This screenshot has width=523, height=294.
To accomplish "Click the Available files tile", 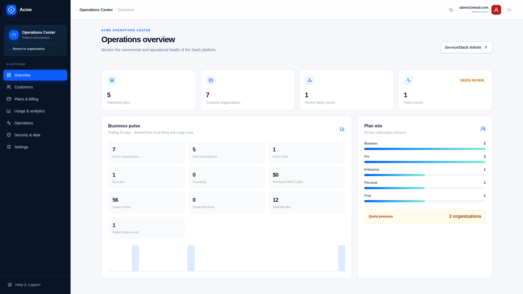I will click(x=307, y=203).
